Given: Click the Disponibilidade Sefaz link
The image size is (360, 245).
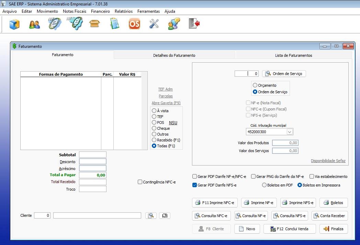Looking at the screenshot, I should [328, 161].
